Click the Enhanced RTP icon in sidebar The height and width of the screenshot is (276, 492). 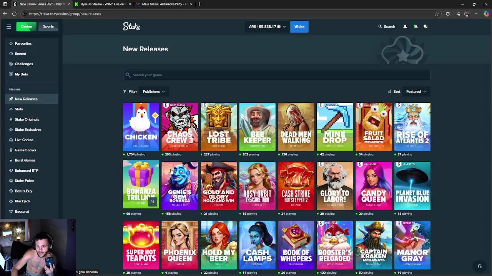coord(11,171)
